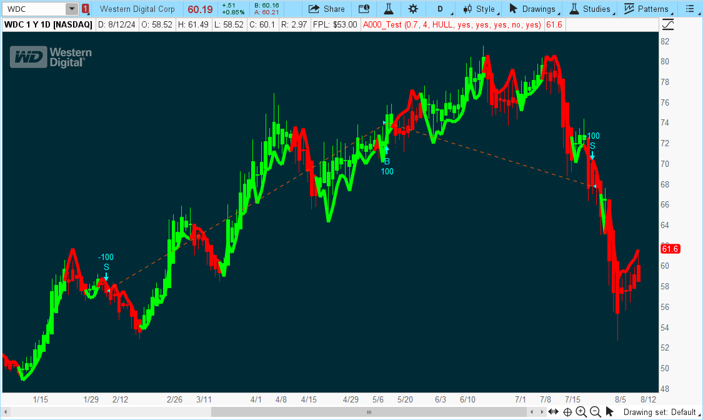The image size is (703, 420).
Task: Click the curve icon above the price axis
Action: tap(668, 24)
